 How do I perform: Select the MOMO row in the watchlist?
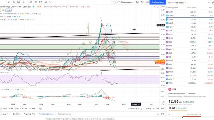(190, 23)
